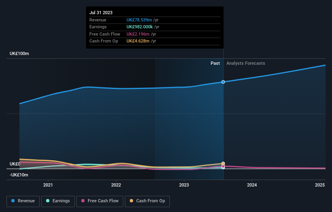The width and height of the screenshot is (332, 212).
Task: Toggle the Cash From Op legend button
Action: coord(147,201)
